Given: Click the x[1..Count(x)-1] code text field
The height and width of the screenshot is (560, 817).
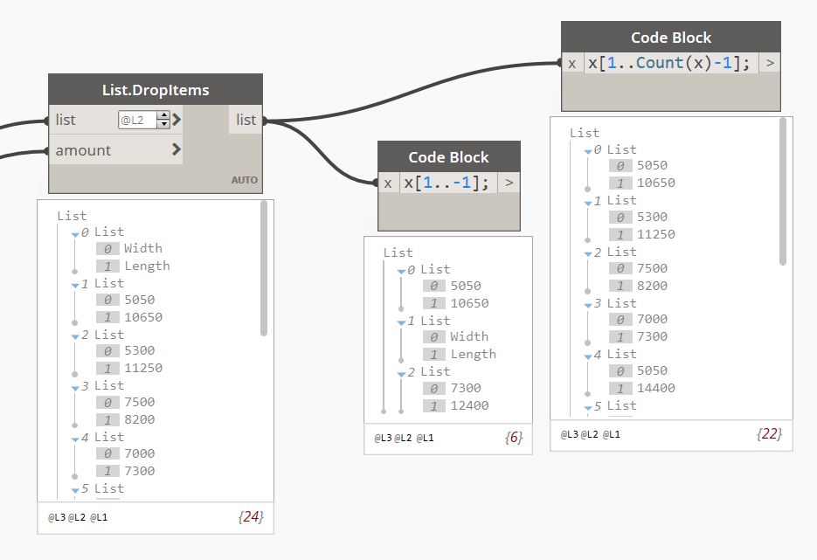Looking at the screenshot, I should tap(670, 63).
